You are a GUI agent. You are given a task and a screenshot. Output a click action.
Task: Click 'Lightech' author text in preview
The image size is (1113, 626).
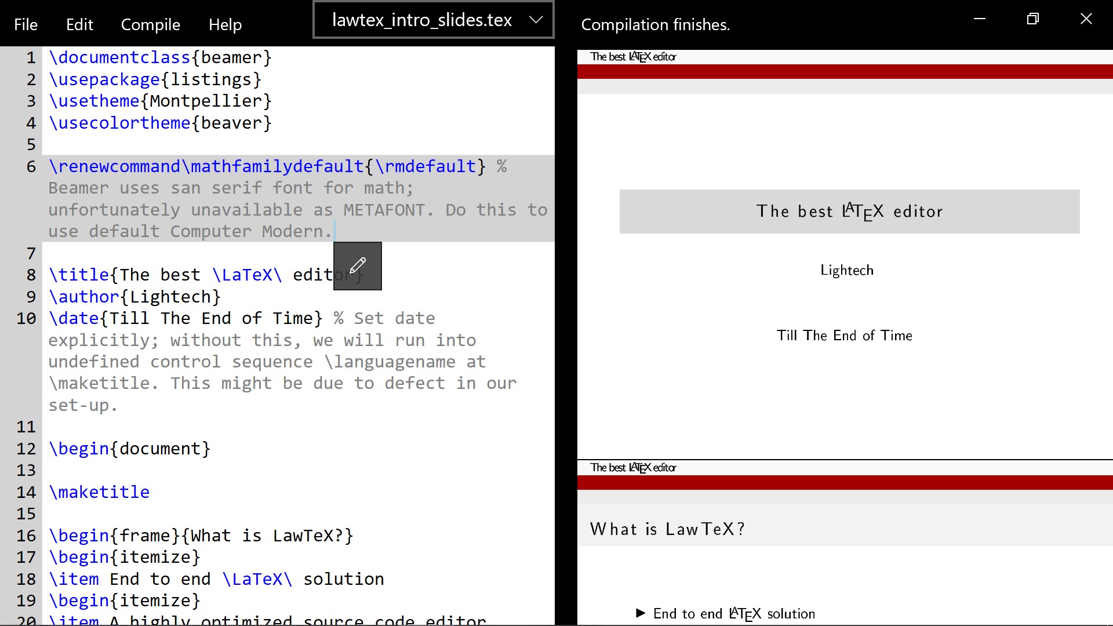(846, 270)
